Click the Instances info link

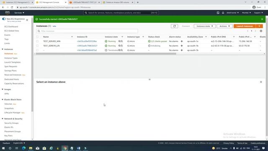[x=54, y=26]
